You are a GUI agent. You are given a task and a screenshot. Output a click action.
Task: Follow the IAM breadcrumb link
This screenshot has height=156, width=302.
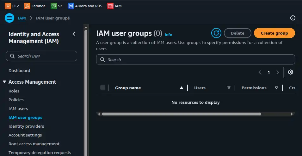coord(22,18)
